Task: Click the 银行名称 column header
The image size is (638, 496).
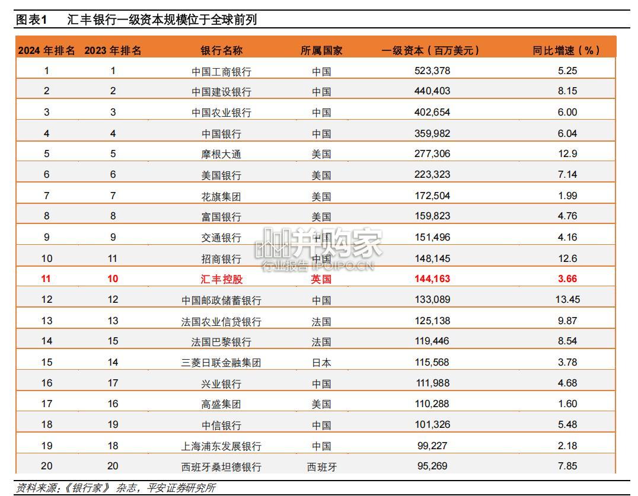Action: [x=221, y=50]
